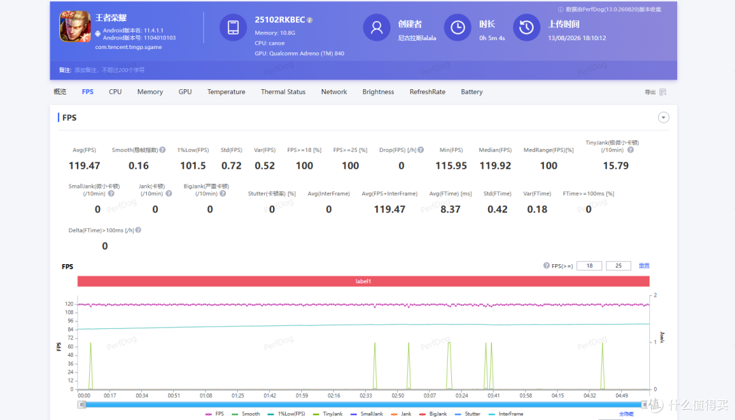Switch to the 概览 overview tab
The width and height of the screenshot is (735, 420).
(x=60, y=92)
